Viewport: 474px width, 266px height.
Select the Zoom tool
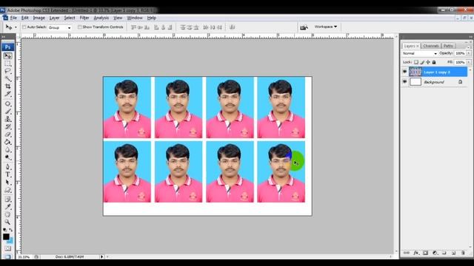[x=8, y=222]
